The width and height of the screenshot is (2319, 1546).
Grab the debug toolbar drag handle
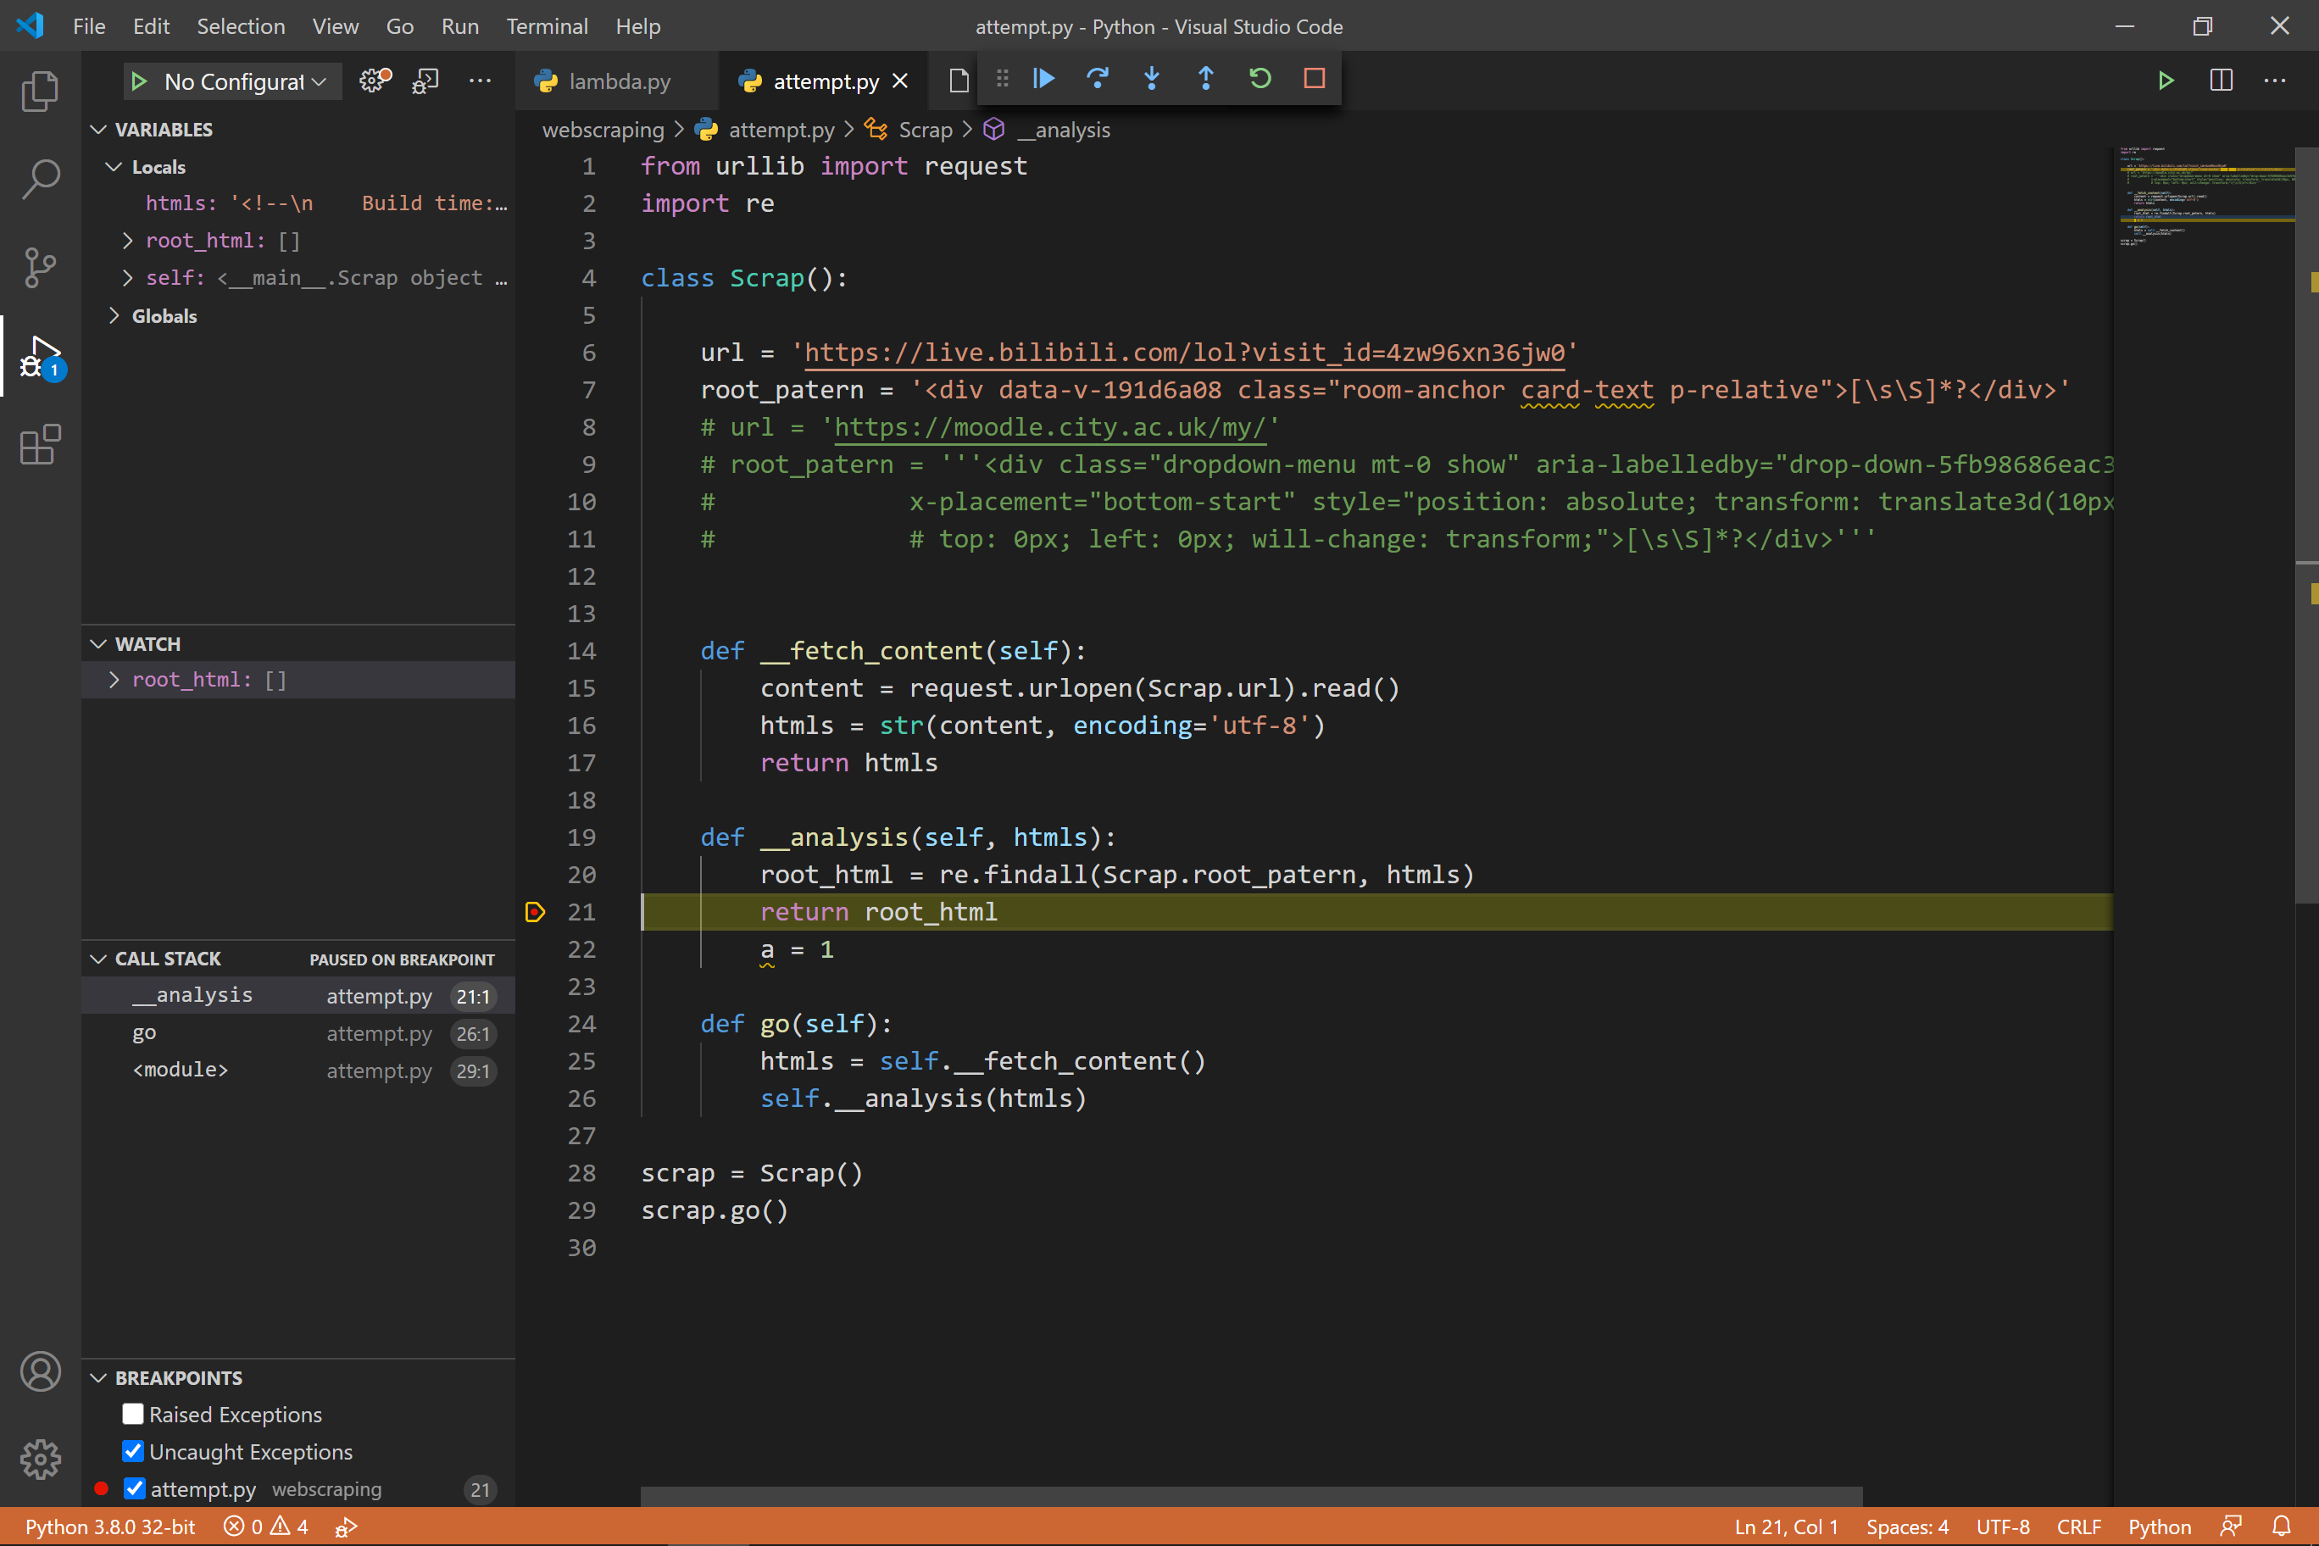point(1003,78)
